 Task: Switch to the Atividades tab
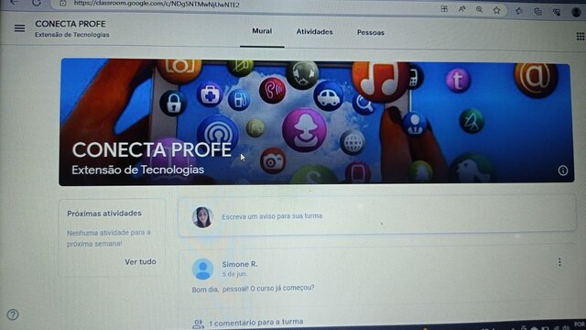(314, 32)
